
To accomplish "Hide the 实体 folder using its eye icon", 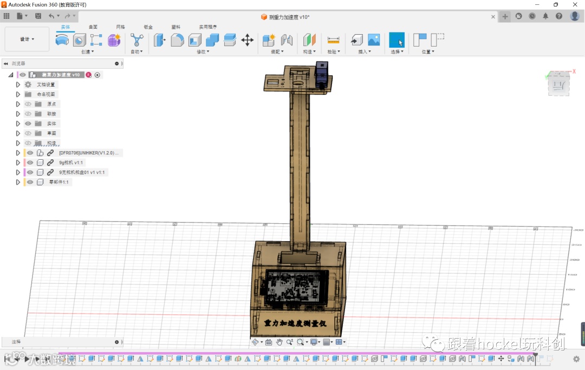I will (28, 124).
